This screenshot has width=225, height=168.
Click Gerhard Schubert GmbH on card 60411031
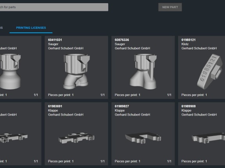tap(66, 48)
